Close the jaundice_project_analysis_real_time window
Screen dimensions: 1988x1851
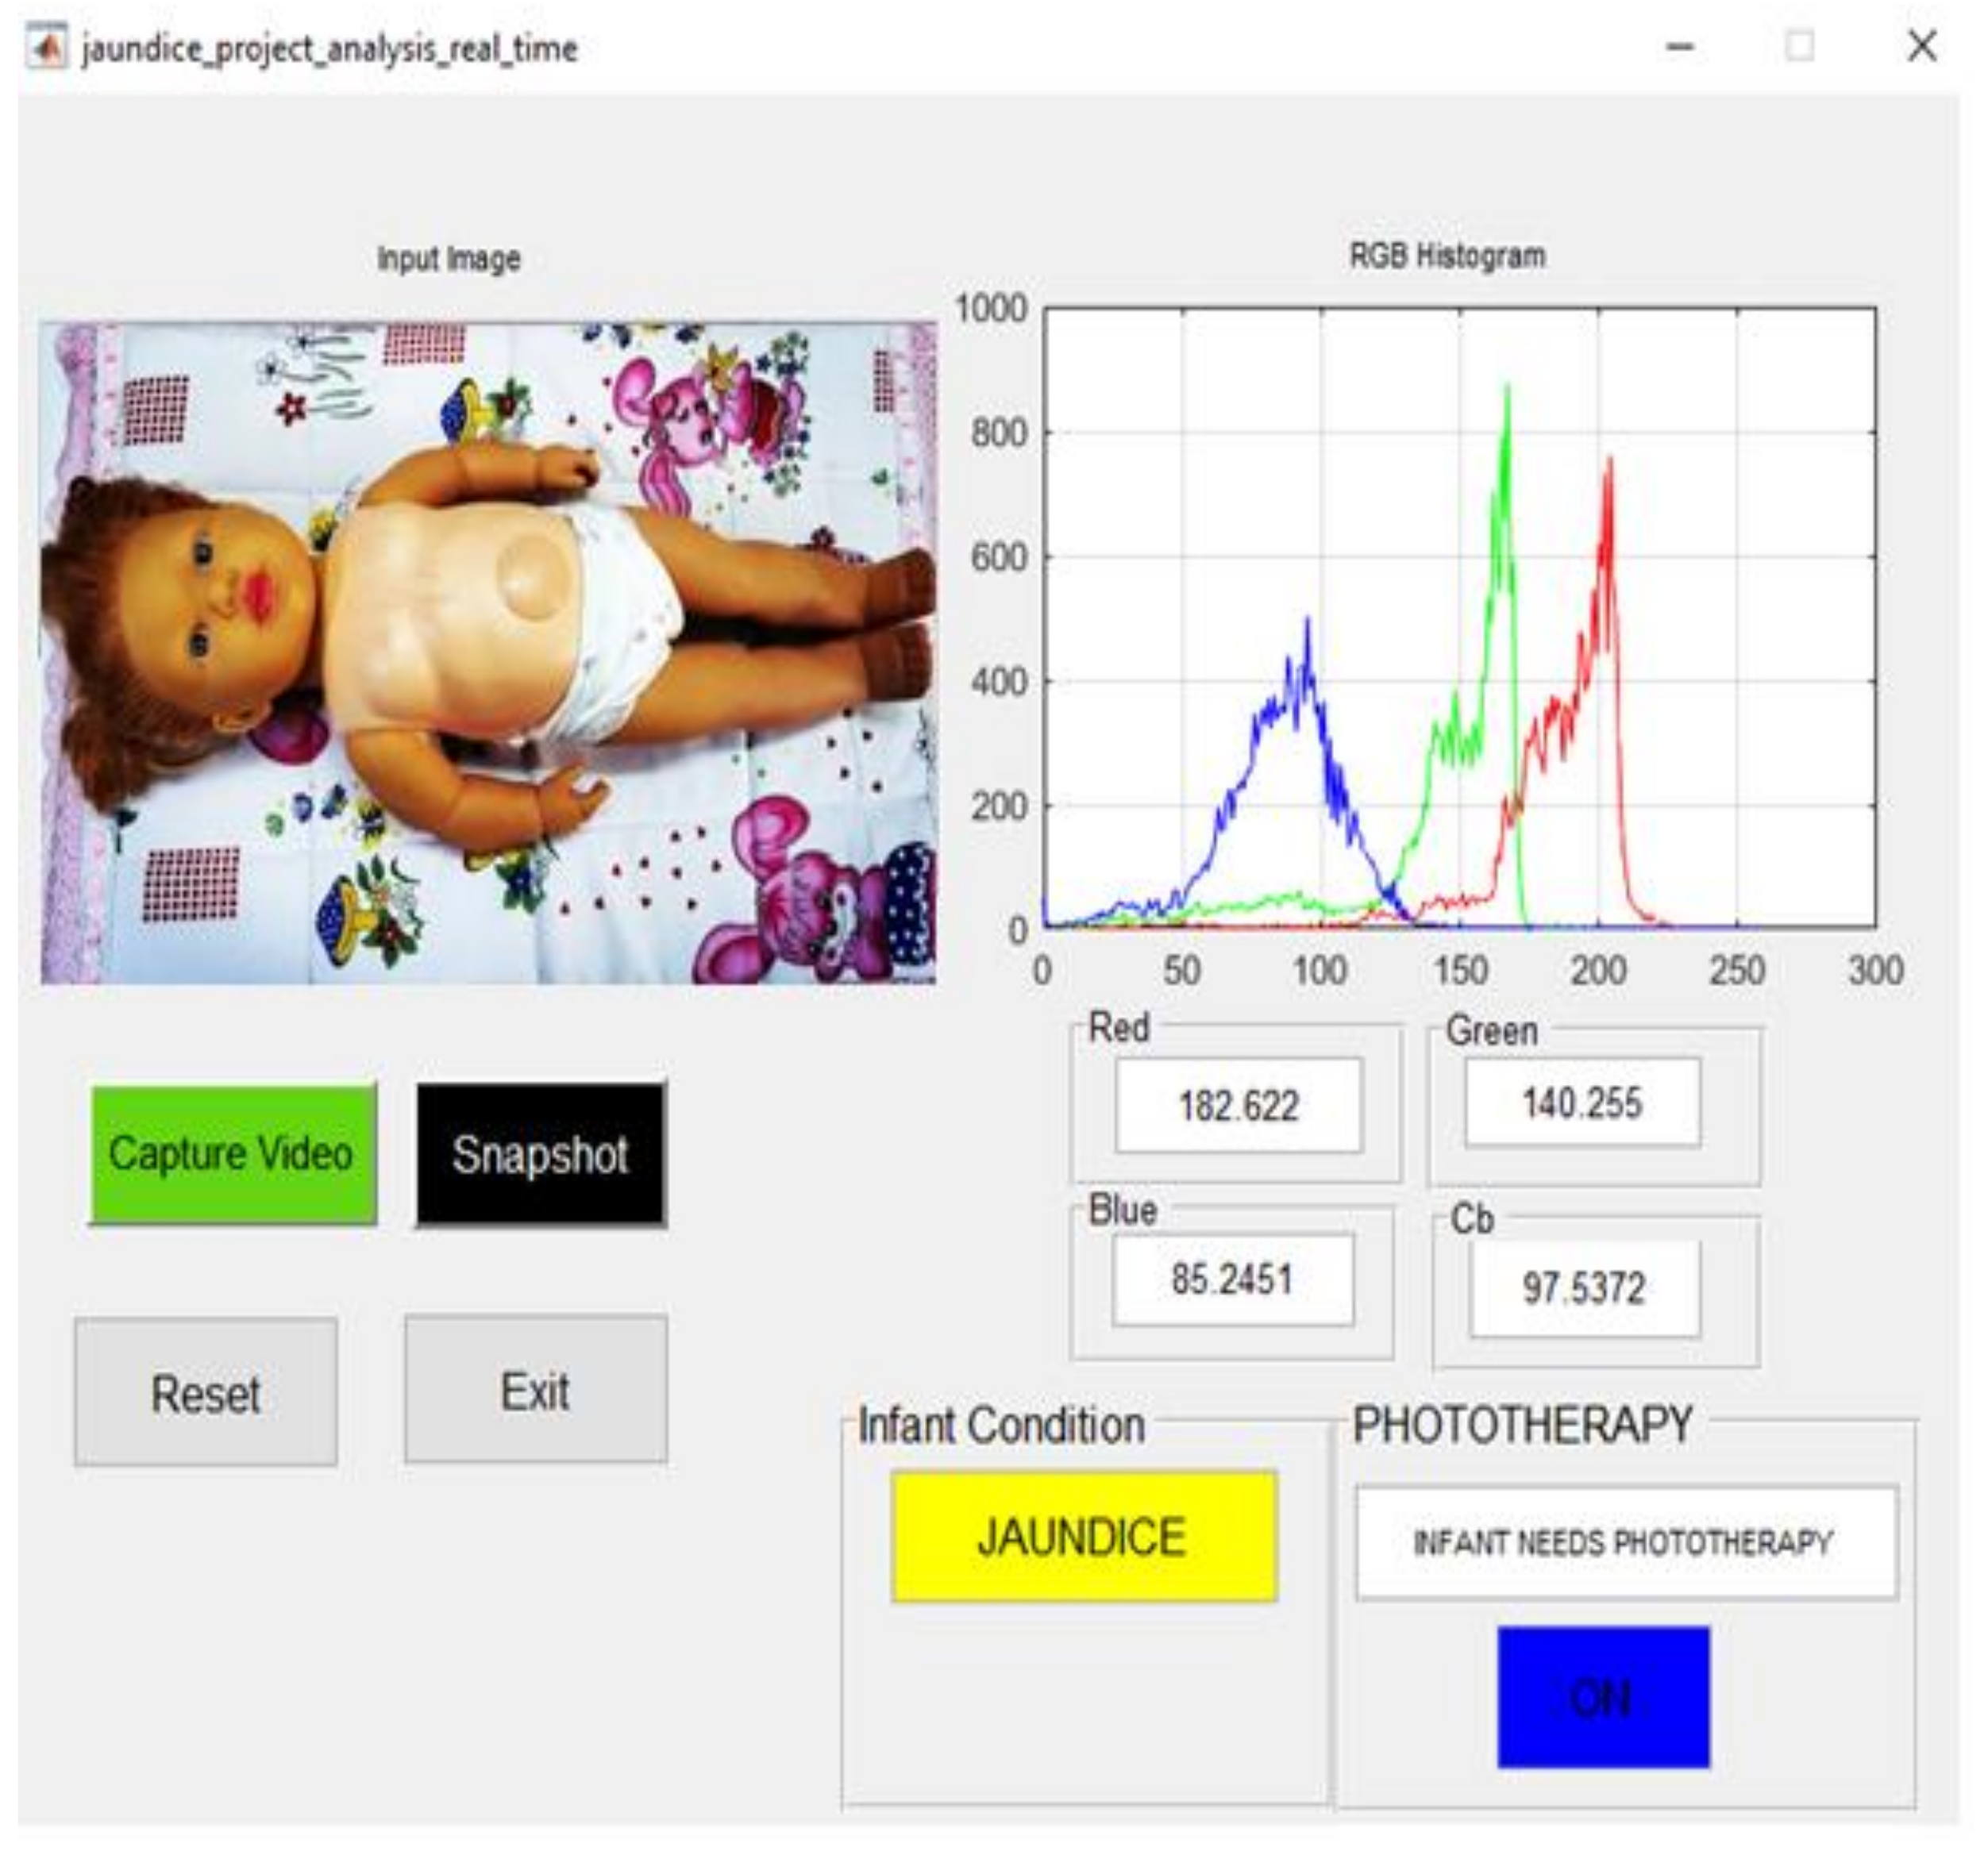click(1921, 46)
